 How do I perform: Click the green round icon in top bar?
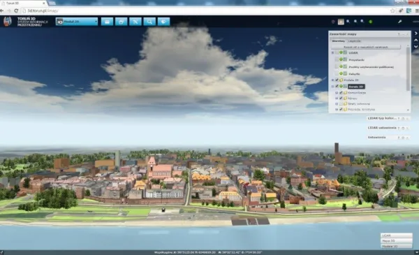pyautogui.click(x=370, y=22)
